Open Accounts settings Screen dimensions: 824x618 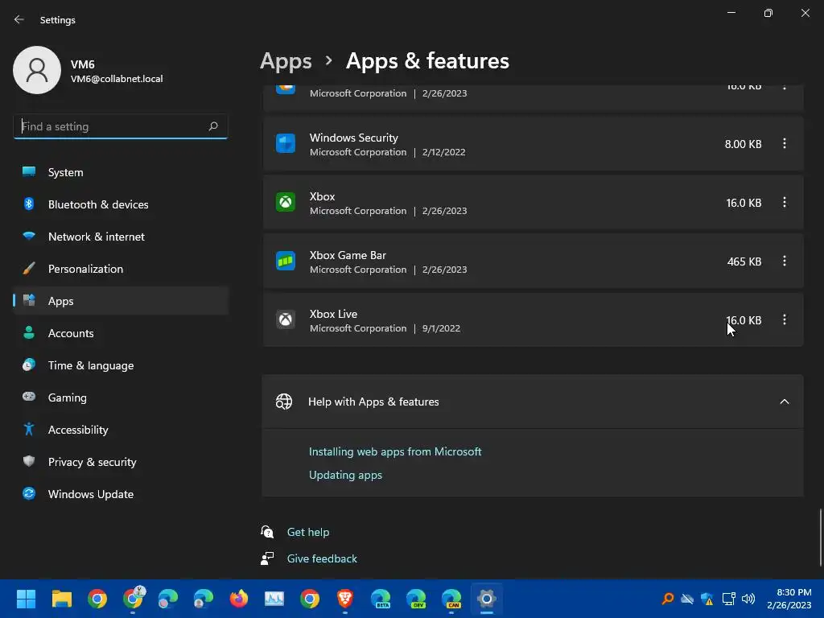pyautogui.click(x=121, y=333)
